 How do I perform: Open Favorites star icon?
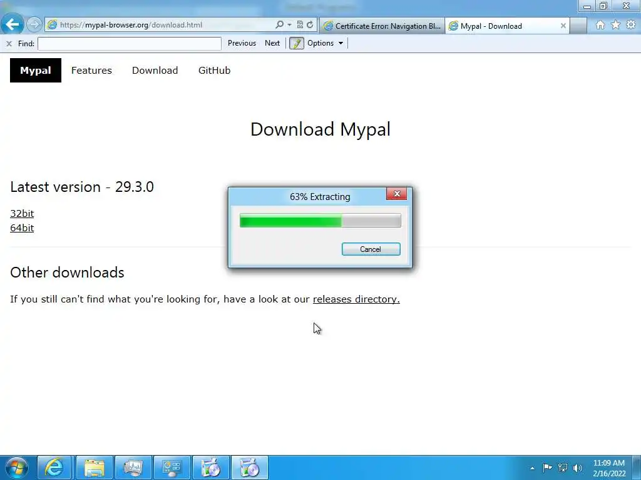point(615,25)
